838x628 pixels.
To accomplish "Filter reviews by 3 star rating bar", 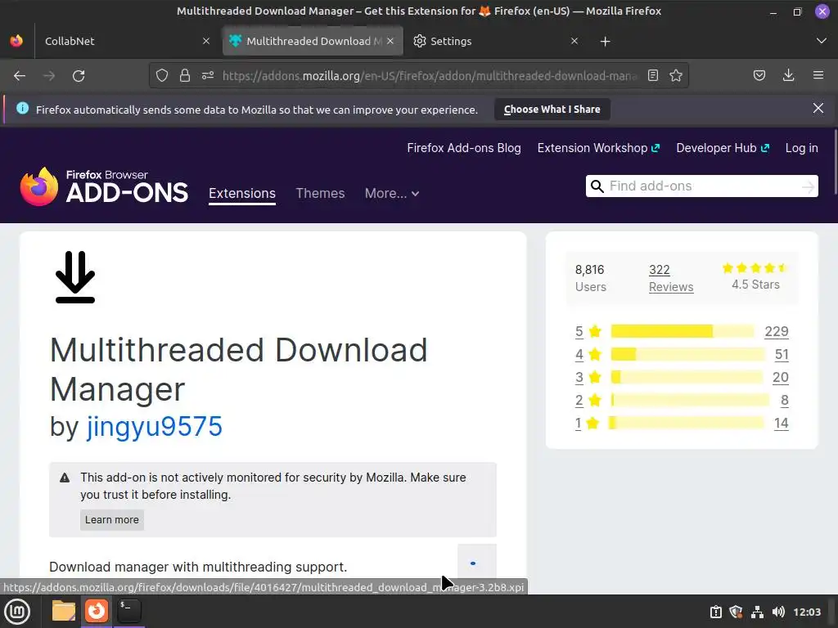I will pyautogui.click(x=687, y=377).
